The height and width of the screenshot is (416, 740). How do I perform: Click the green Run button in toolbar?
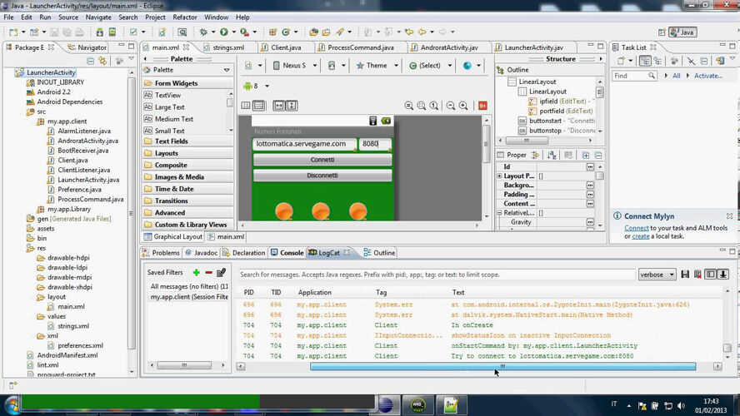tap(223, 32)
